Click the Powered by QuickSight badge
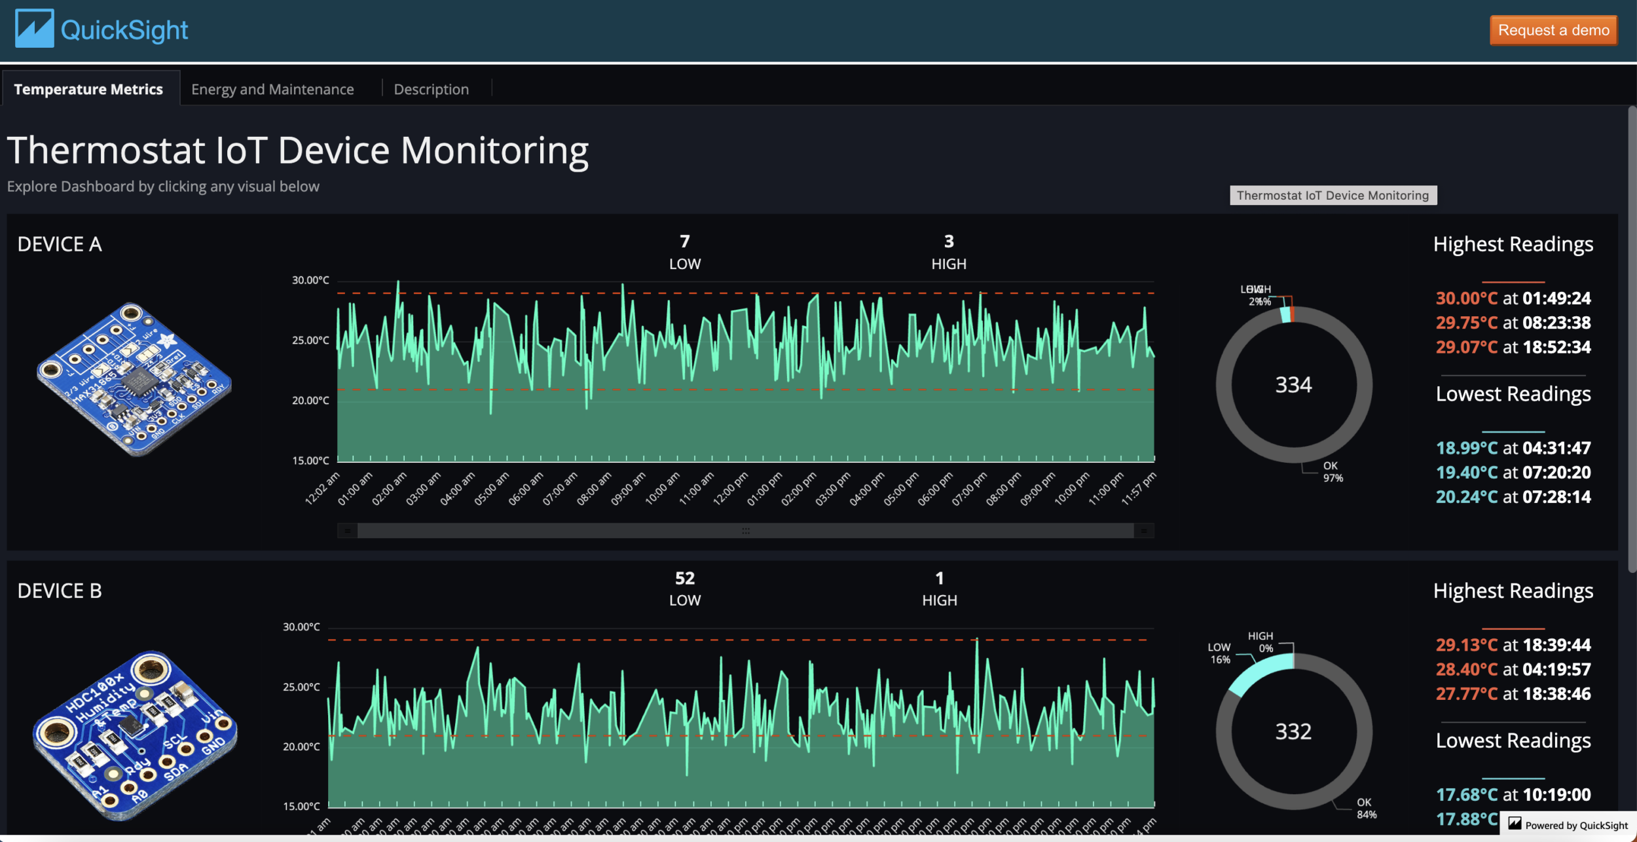1637x842 pixels. click(x=1568, y=825)
